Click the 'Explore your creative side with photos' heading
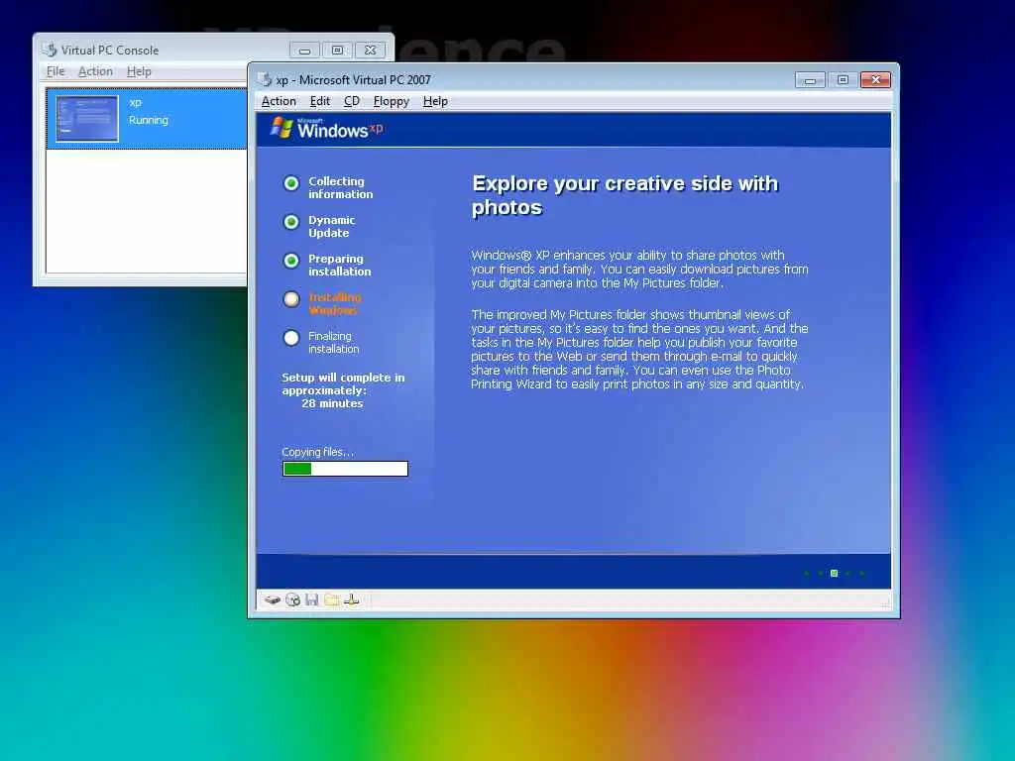The width and height of the screenshot is (1015, 761). [x=624, y=195]
